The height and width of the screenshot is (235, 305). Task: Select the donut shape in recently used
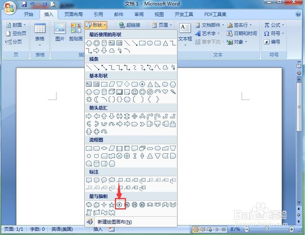pyautogui.click(x=97, y=43)
